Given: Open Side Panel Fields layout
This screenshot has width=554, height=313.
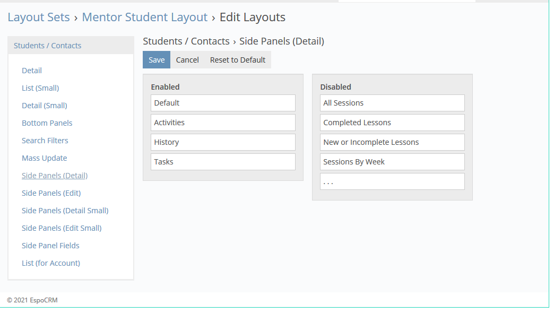Looking at the screenshot, I should point(50,246).
